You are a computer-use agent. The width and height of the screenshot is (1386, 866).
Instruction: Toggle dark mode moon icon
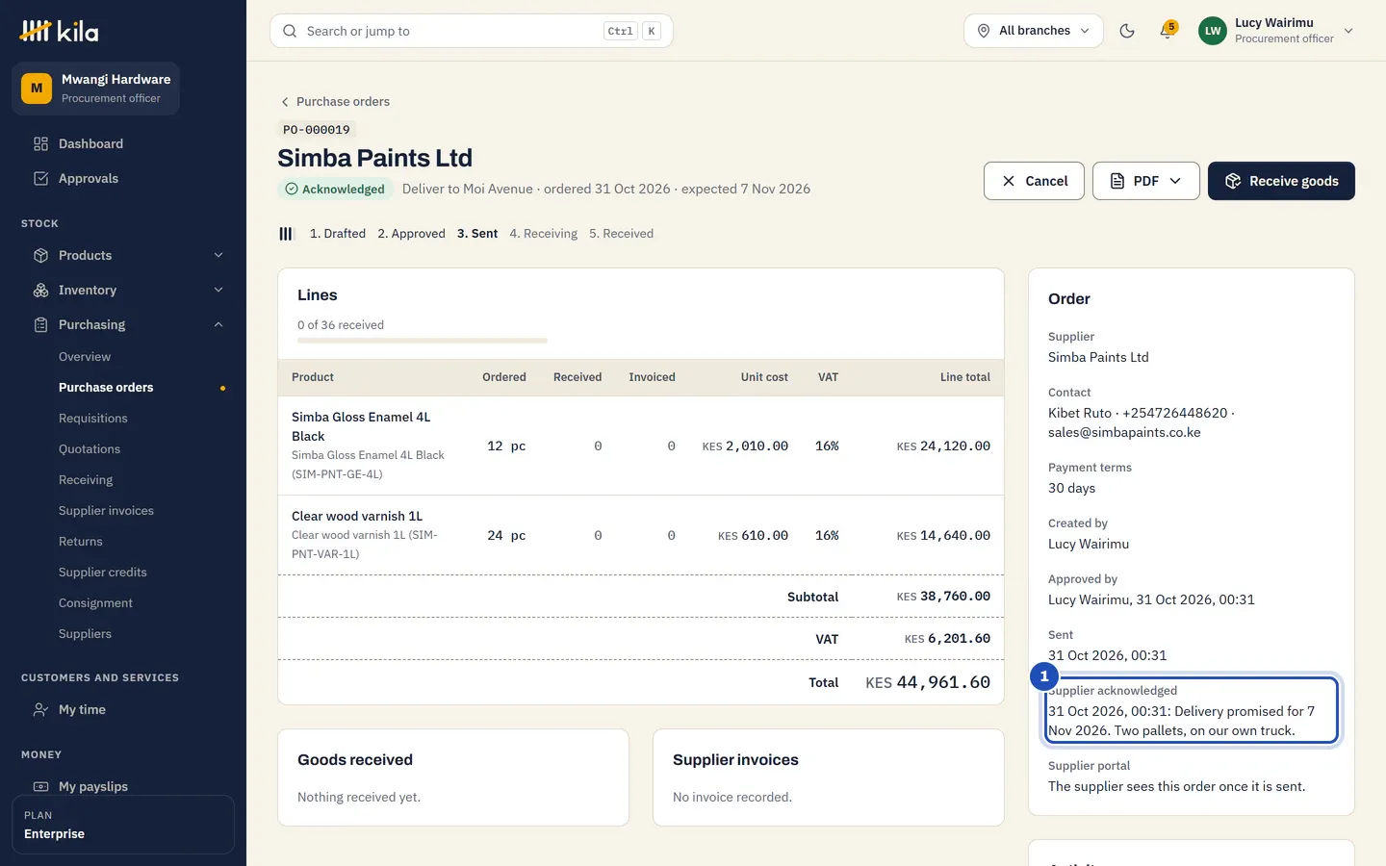[x=1127, y=31]
